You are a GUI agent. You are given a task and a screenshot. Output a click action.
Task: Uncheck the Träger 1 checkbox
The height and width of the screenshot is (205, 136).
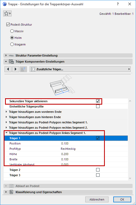click(98, 138)
